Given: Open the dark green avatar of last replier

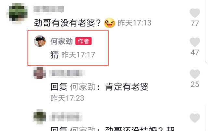Looking at the screenshot, I should (40, 116).
